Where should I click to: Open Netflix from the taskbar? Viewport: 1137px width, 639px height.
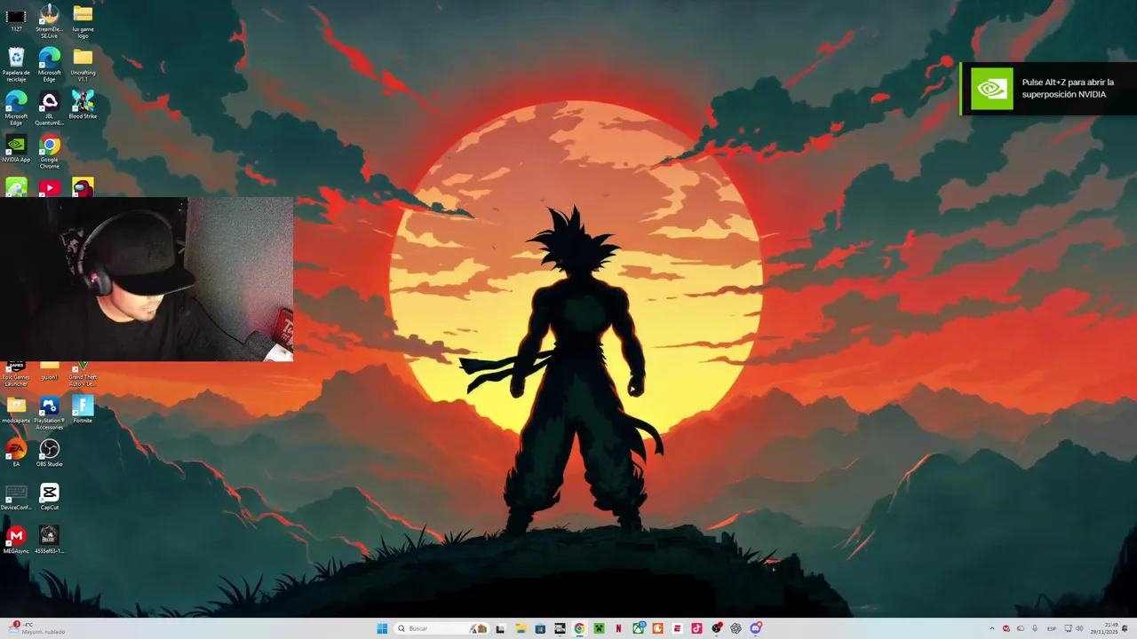[618, 628]
